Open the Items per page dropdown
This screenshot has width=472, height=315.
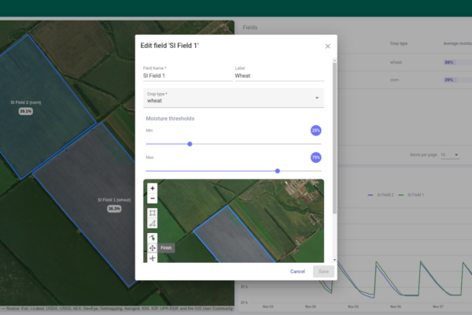449,155
